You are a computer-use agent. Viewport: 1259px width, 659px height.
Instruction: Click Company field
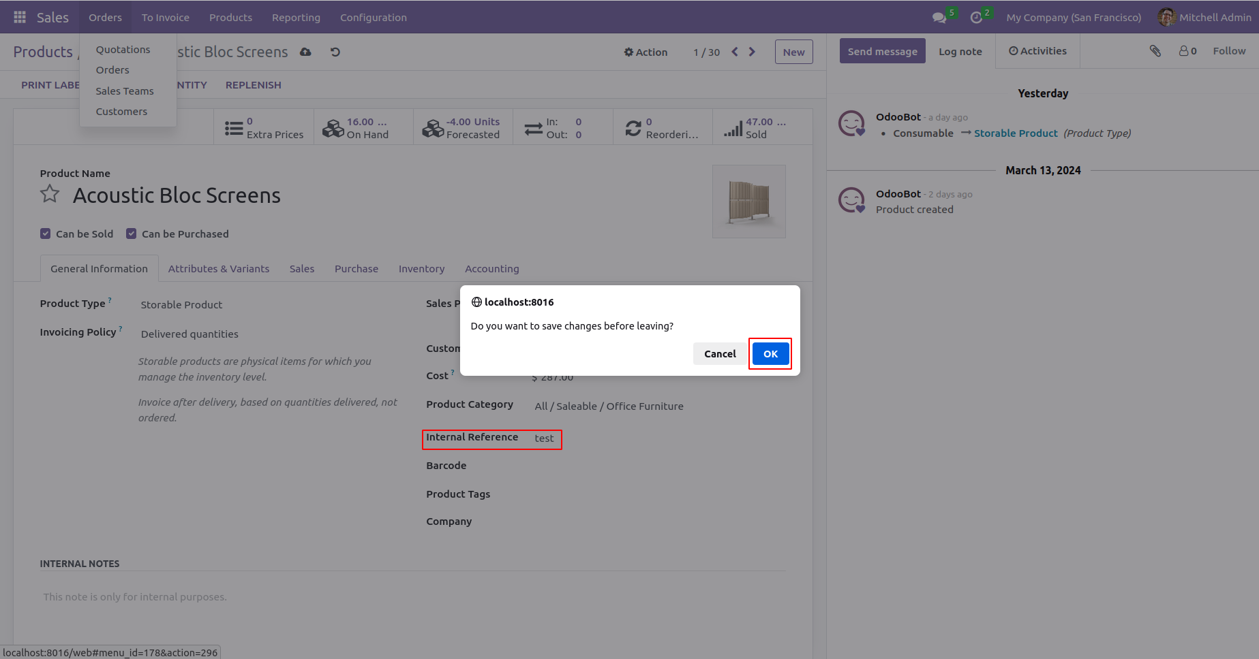pos(658,522)
